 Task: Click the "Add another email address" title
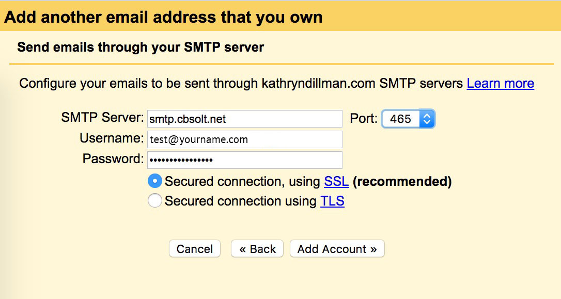pyautogui.click(x=163, y=17)
